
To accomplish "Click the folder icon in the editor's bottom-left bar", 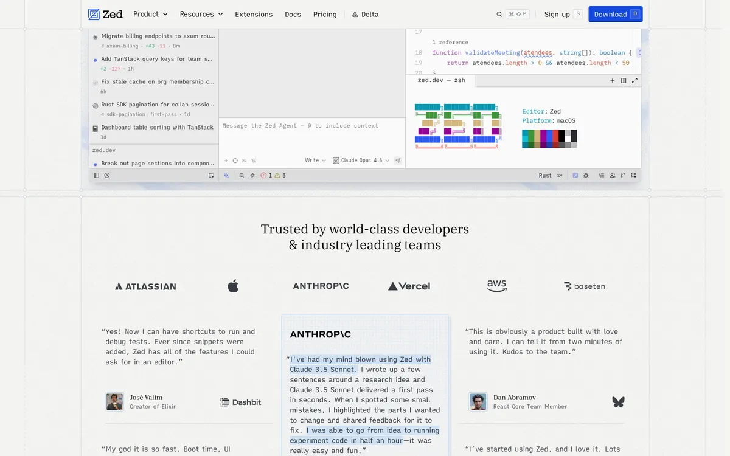I will [211, 175].
